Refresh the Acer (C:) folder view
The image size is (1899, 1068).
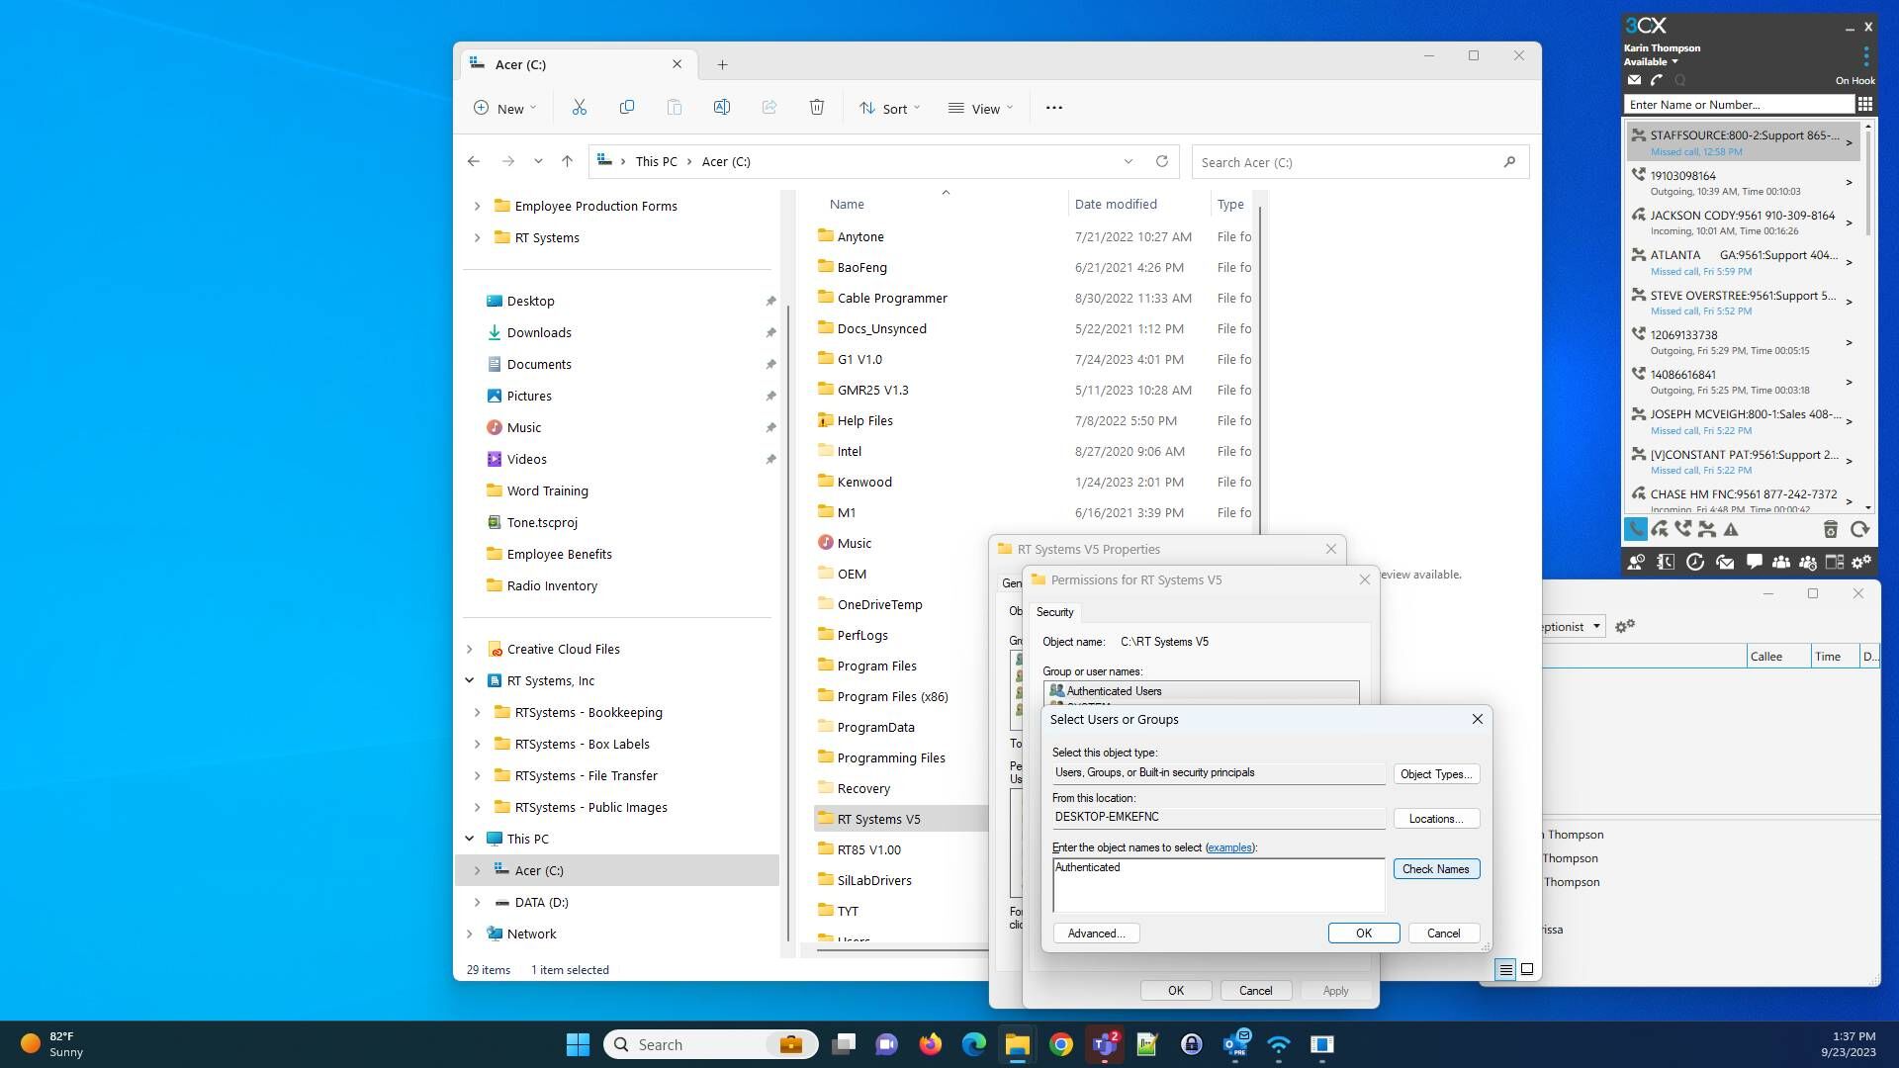click(1162, 161)
